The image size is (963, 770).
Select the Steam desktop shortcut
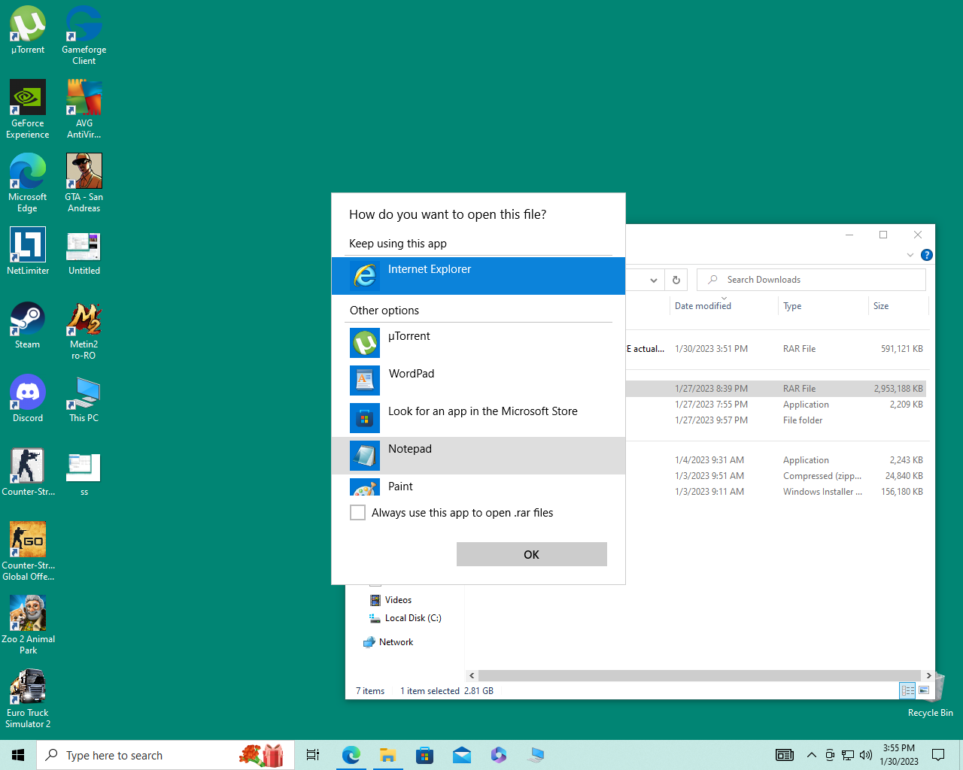click(28, 325)
